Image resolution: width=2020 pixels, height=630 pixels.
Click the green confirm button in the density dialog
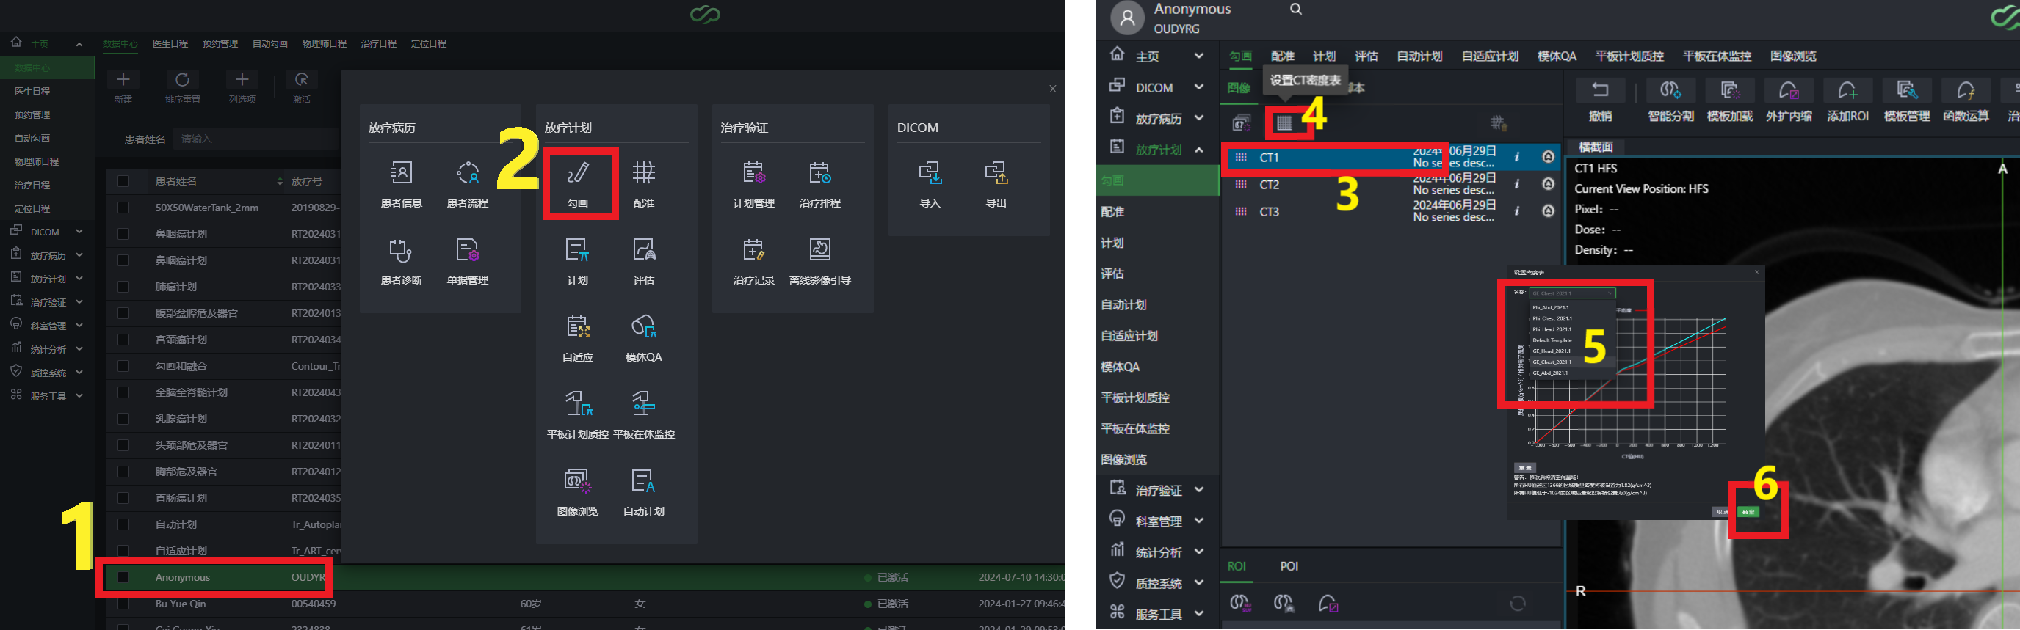tap(1747, 512)
